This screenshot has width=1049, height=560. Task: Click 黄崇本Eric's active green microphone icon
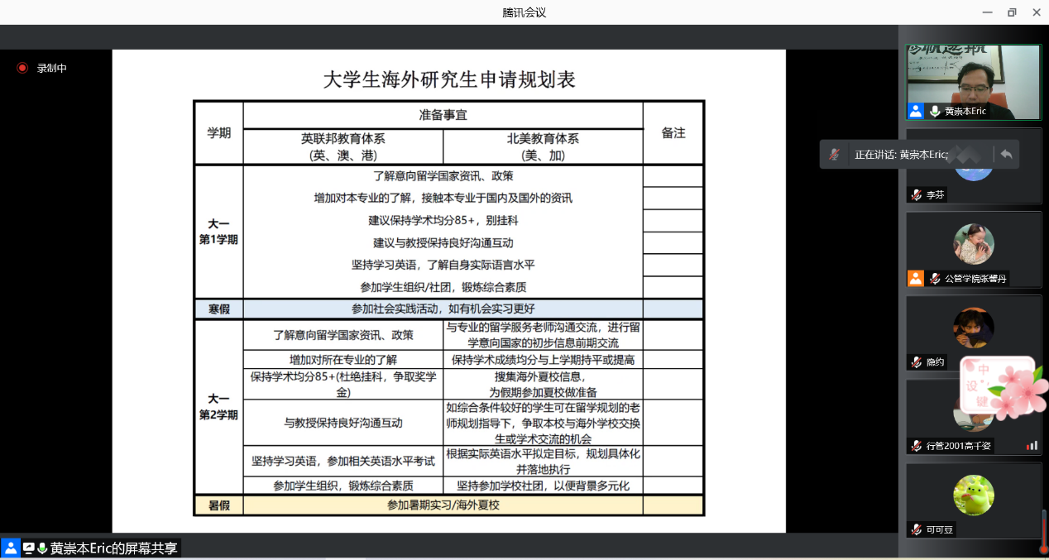(935, 111)
